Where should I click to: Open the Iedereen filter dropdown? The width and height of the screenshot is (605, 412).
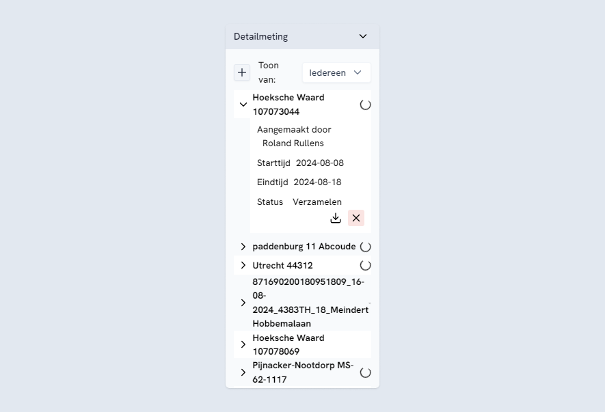pos(336,72)
